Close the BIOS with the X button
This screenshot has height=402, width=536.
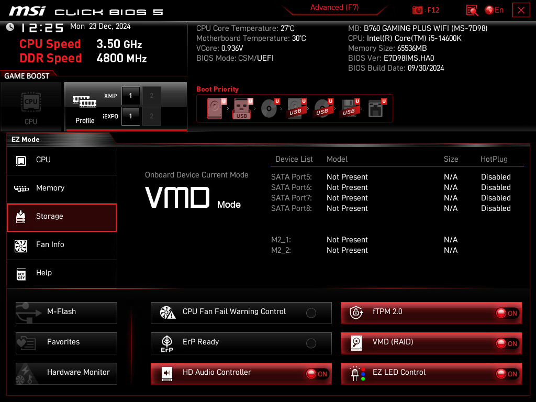(x=521, y=10)
